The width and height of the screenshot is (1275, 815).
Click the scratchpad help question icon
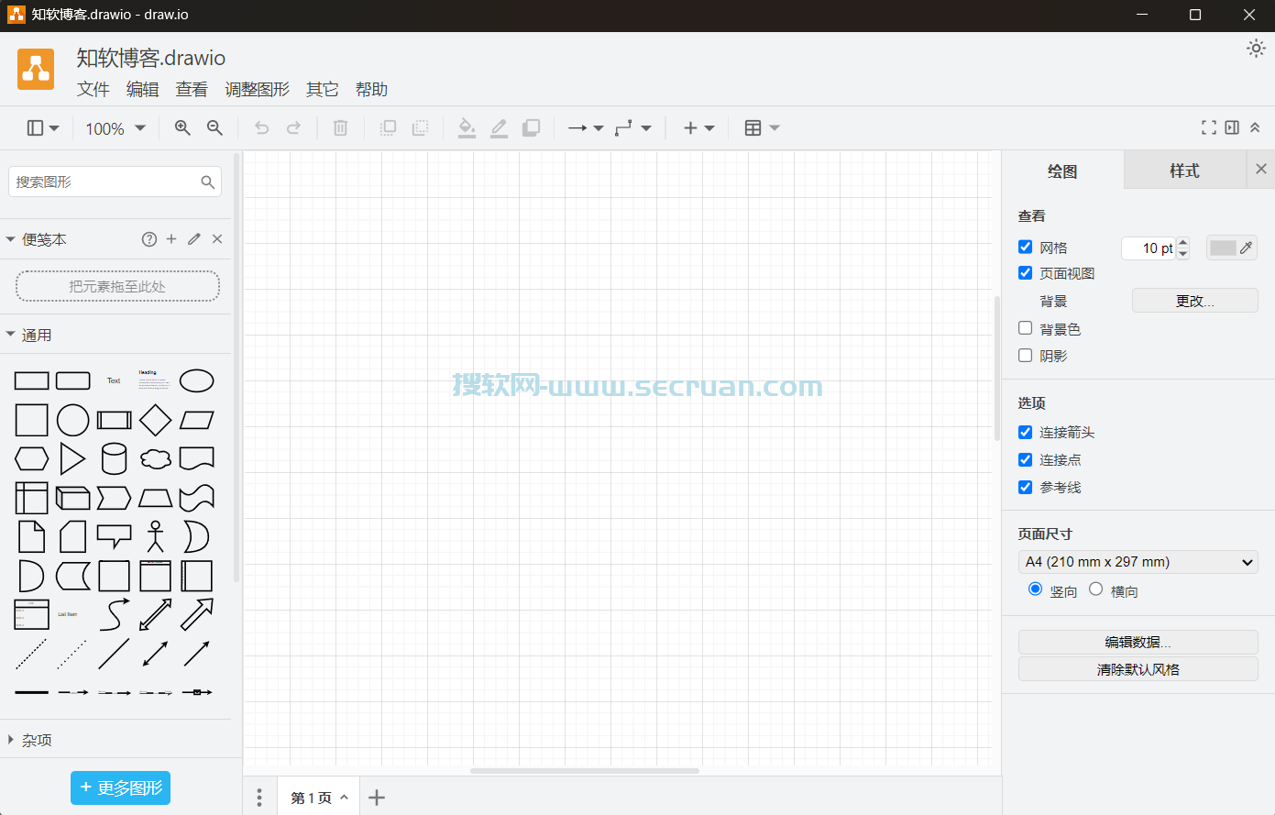149,239
